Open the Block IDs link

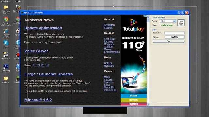(x=109, y=87)
